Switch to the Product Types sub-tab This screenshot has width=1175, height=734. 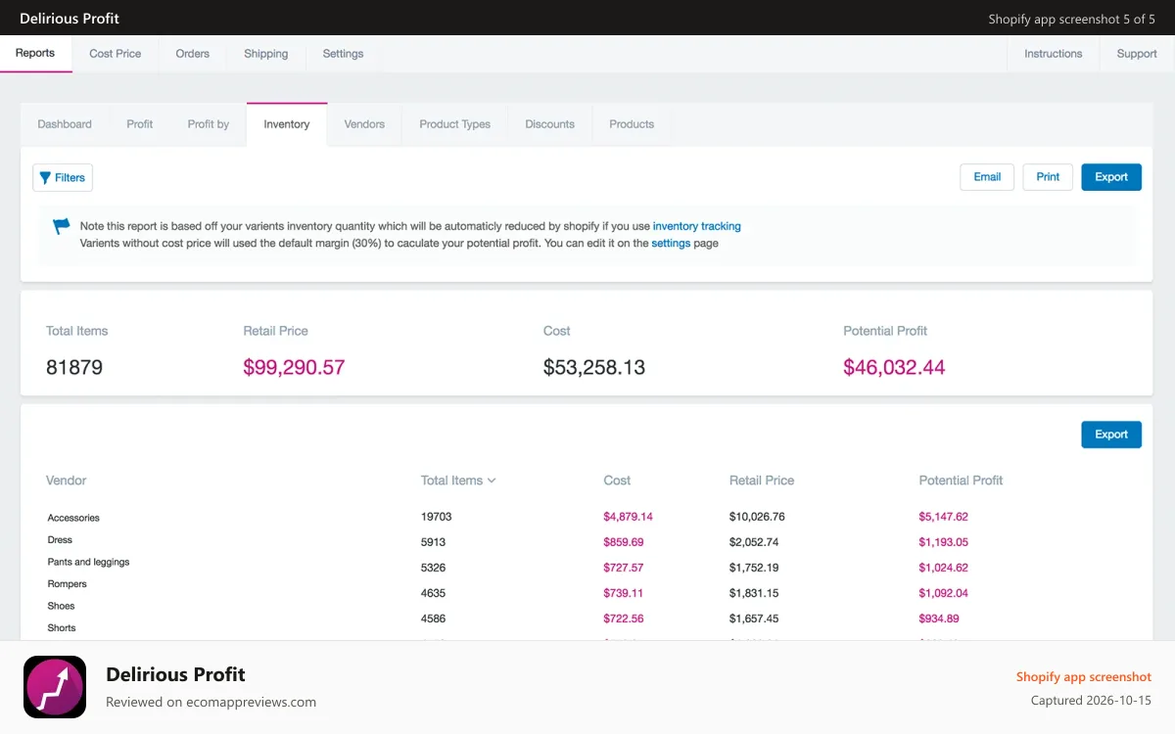pos(455,124)
